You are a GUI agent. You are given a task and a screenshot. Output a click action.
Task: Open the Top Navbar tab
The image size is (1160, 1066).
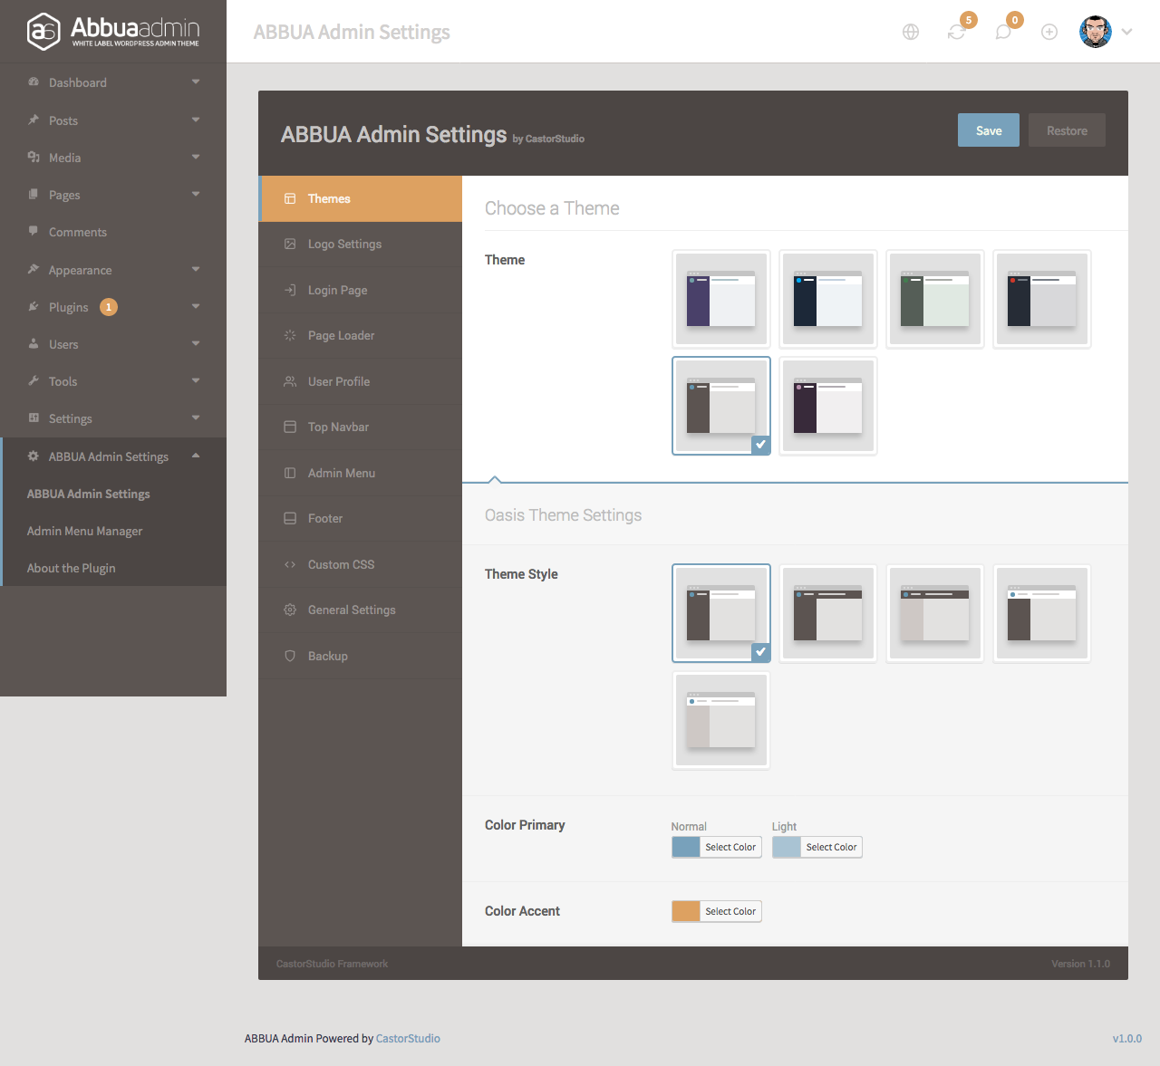(361, 427)
